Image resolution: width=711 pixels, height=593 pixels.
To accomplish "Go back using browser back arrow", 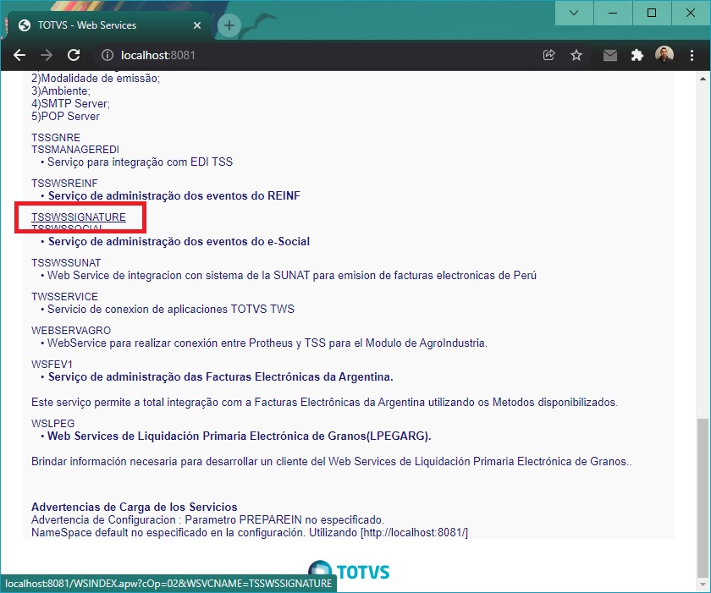I will tap(19, 55).
